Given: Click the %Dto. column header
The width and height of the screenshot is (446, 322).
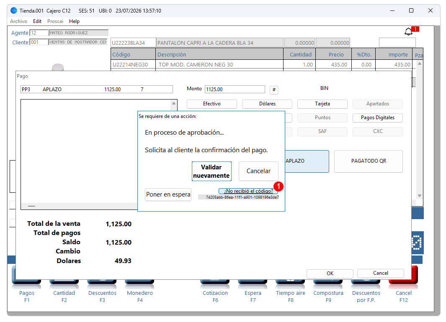Looking at the screenshot, I should click(x=364, y=54).
